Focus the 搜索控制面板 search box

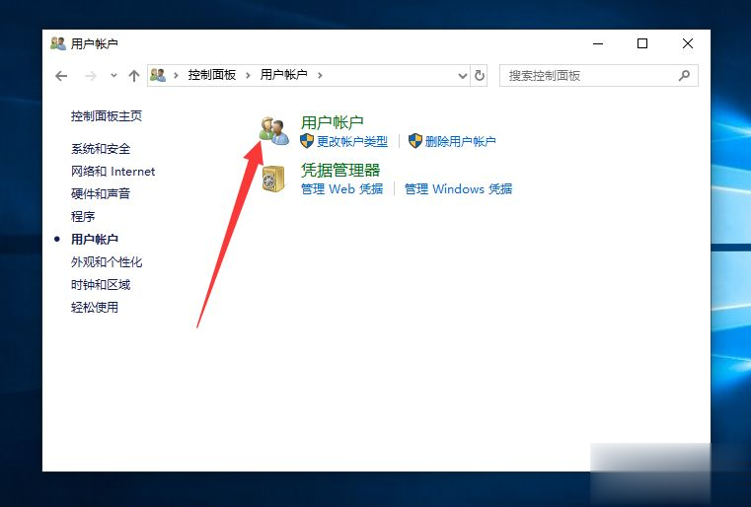[599, 76]
